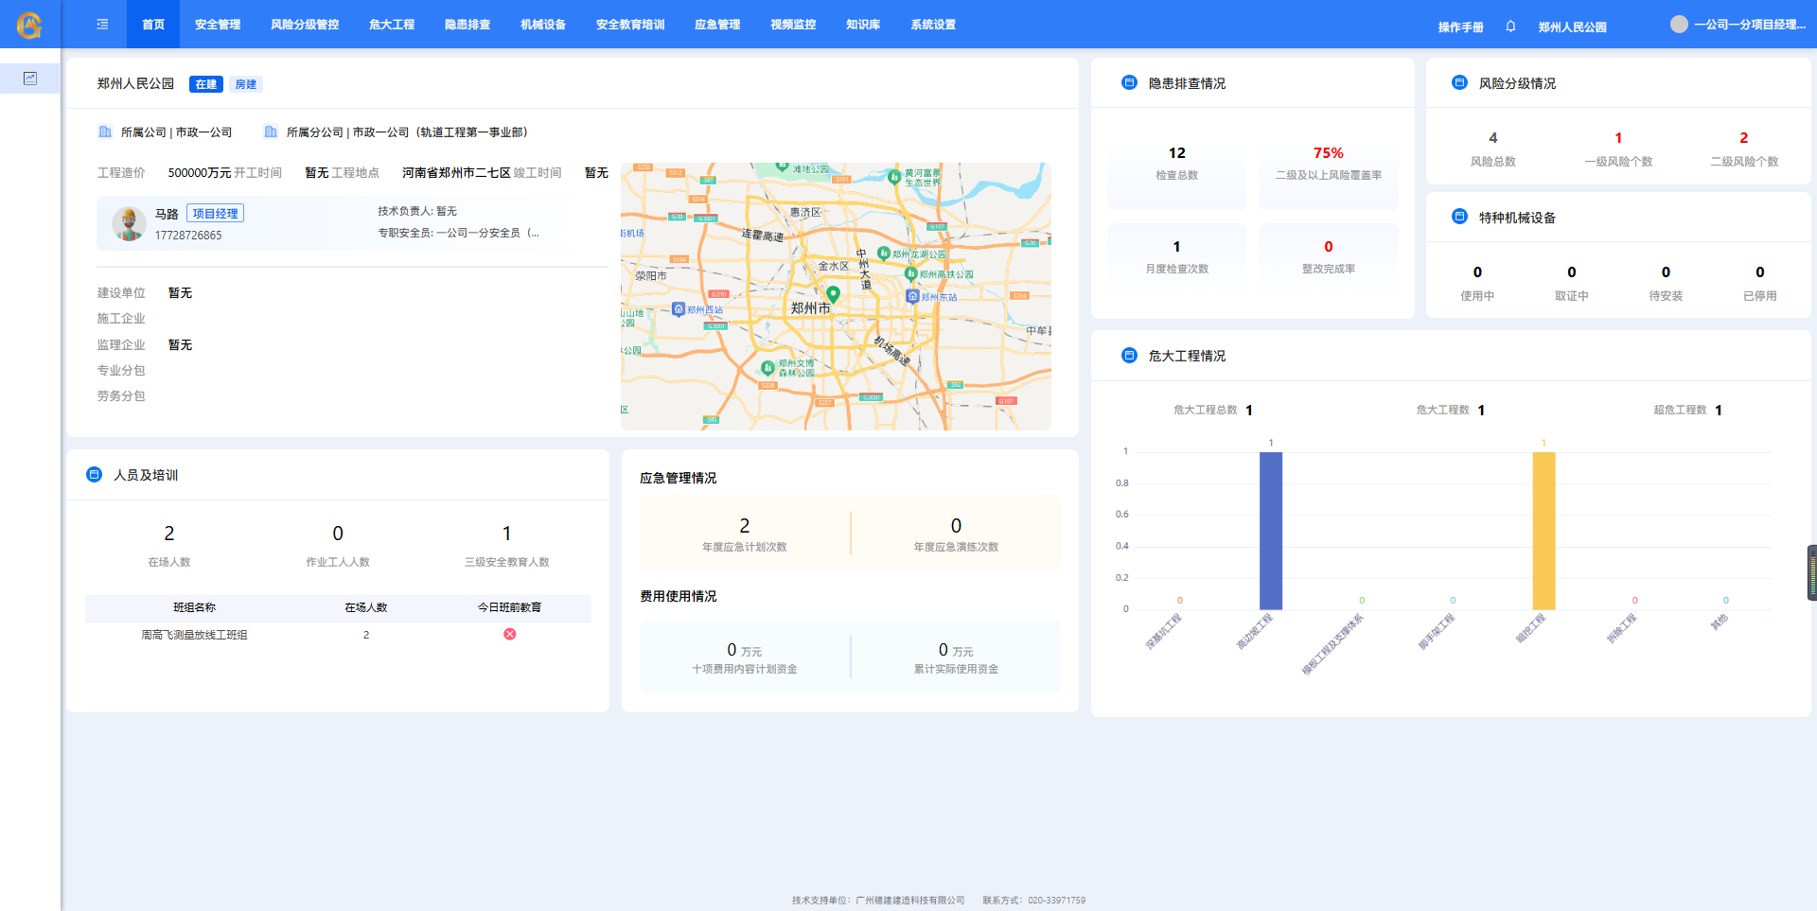Click the user avatar circle in header
The image size is (1817, 911).
pos(1679,25)
